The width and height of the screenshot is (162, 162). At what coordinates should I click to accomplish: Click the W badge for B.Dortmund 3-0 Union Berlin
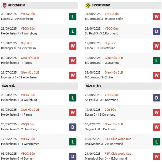pyautogui.click(x=157, y=17)
